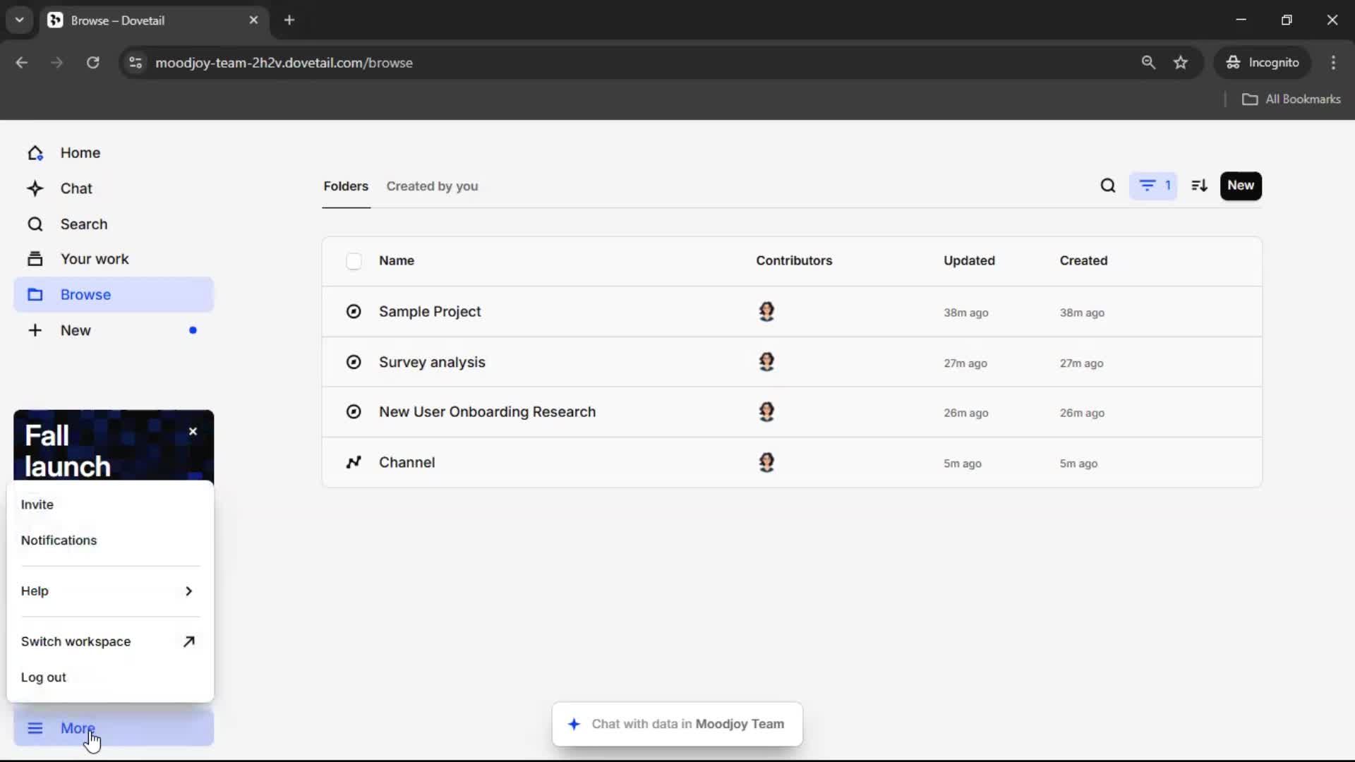The image size is (1355, 762).
Task: Dismiss the Fall launch banner
Action: point(193,432)
